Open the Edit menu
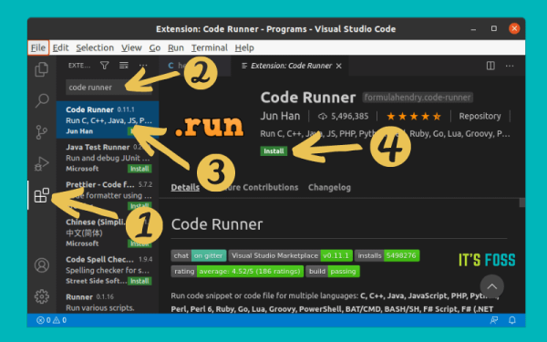Screen dimensions: 547x342 click(x=60, y=47)
